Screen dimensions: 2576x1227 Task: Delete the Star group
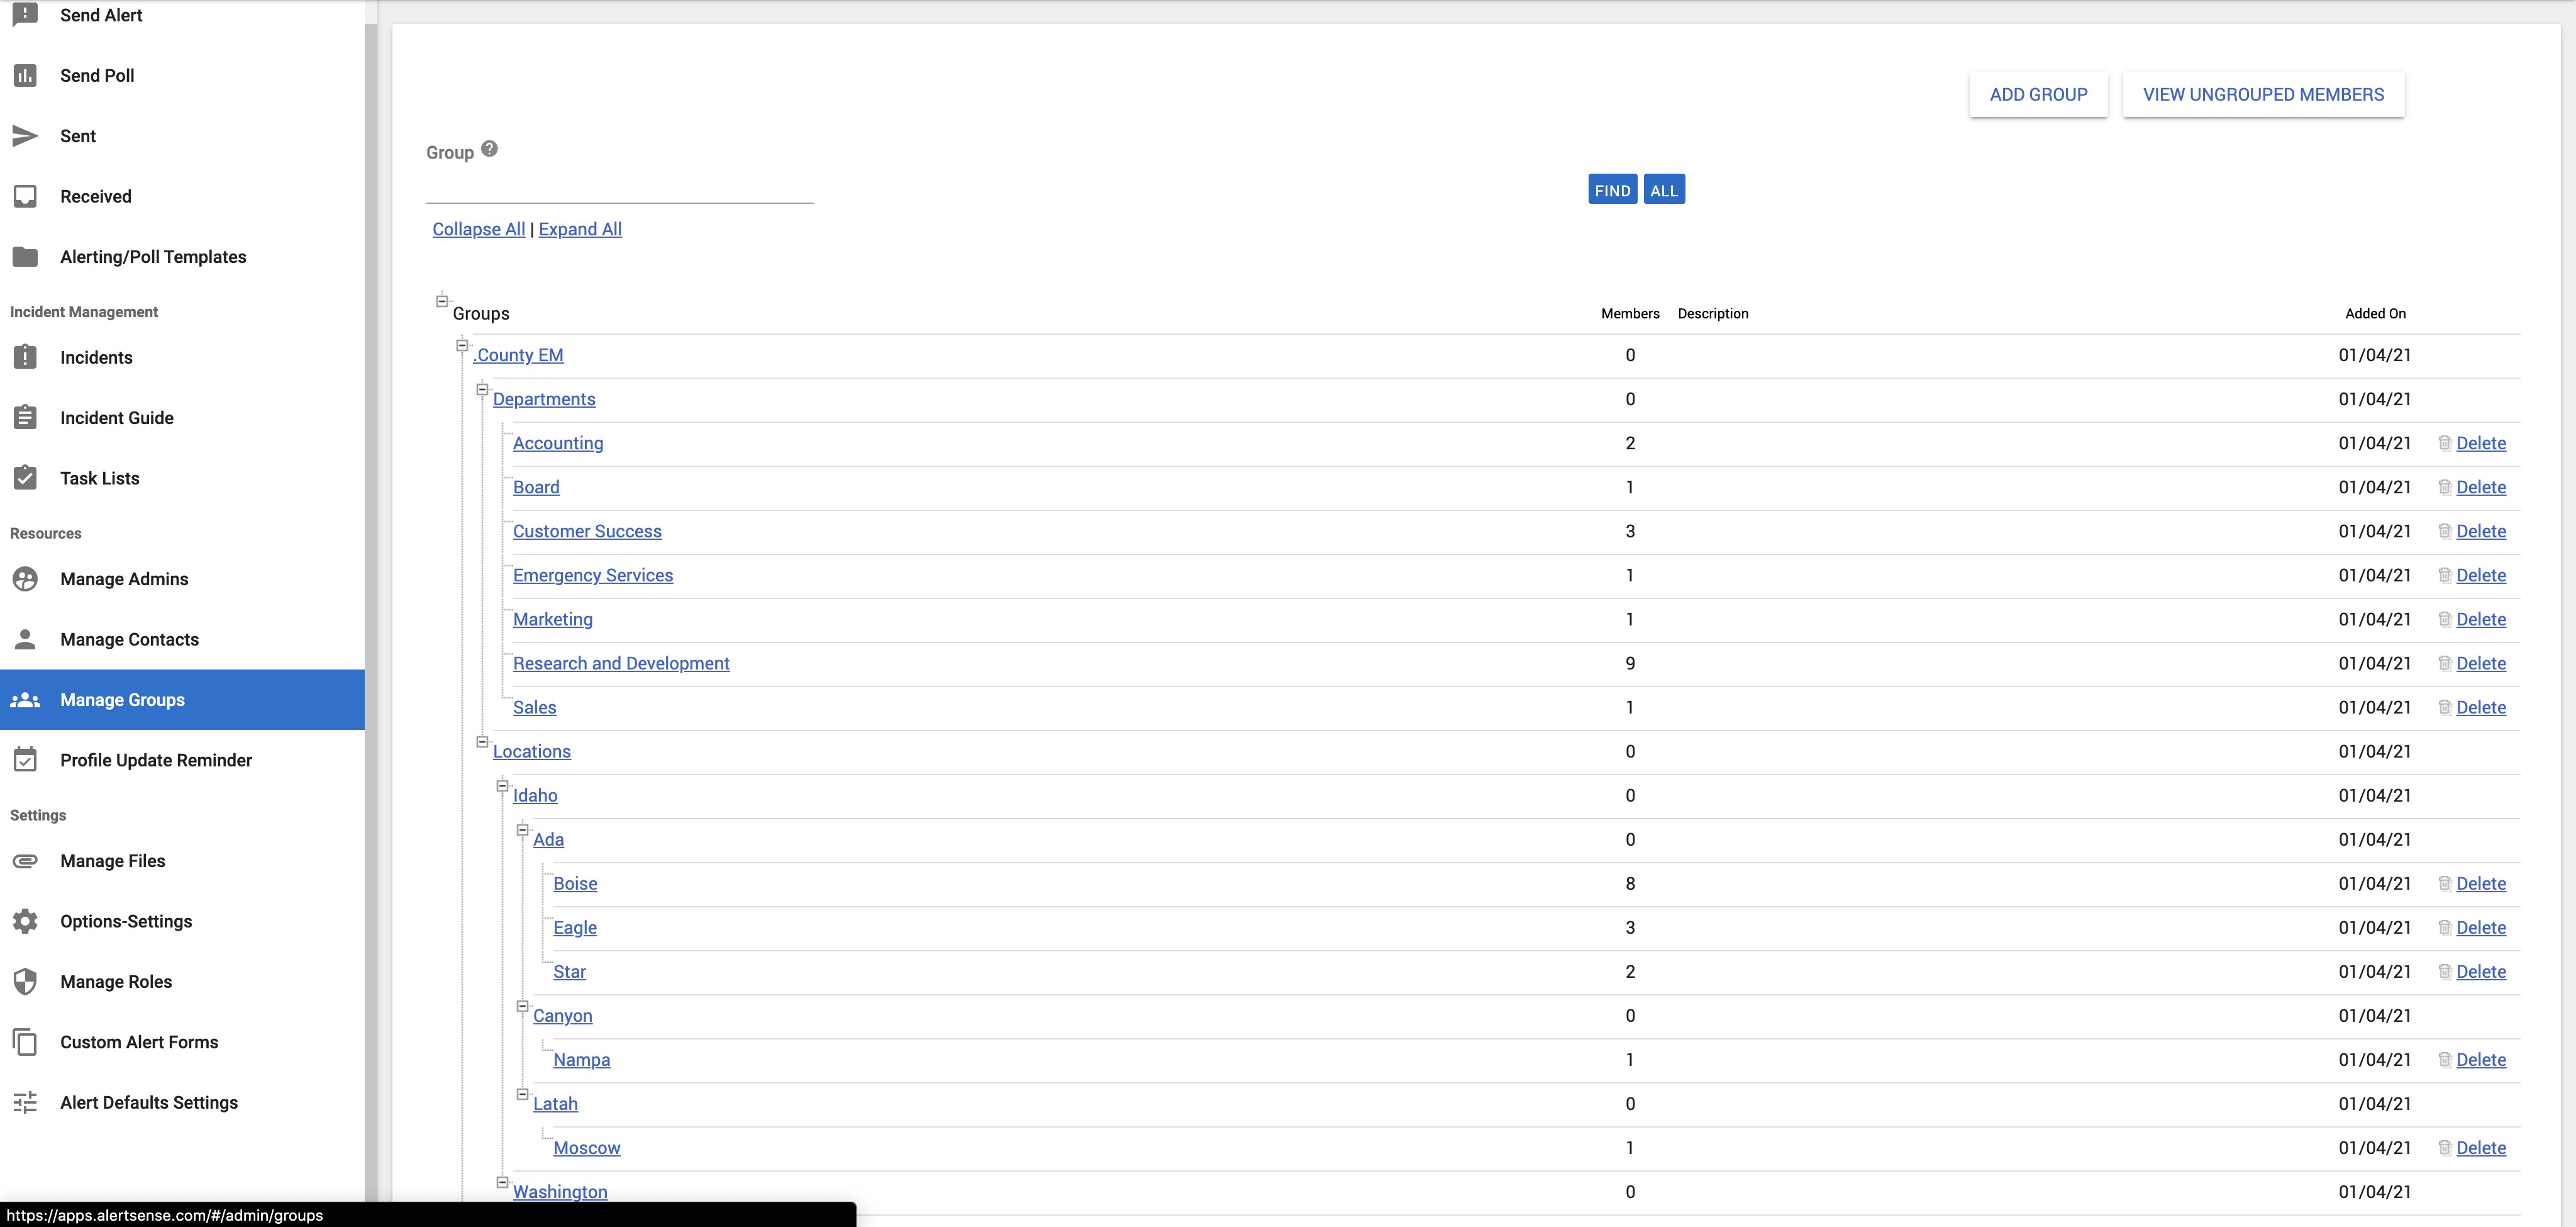point(2480,971)
